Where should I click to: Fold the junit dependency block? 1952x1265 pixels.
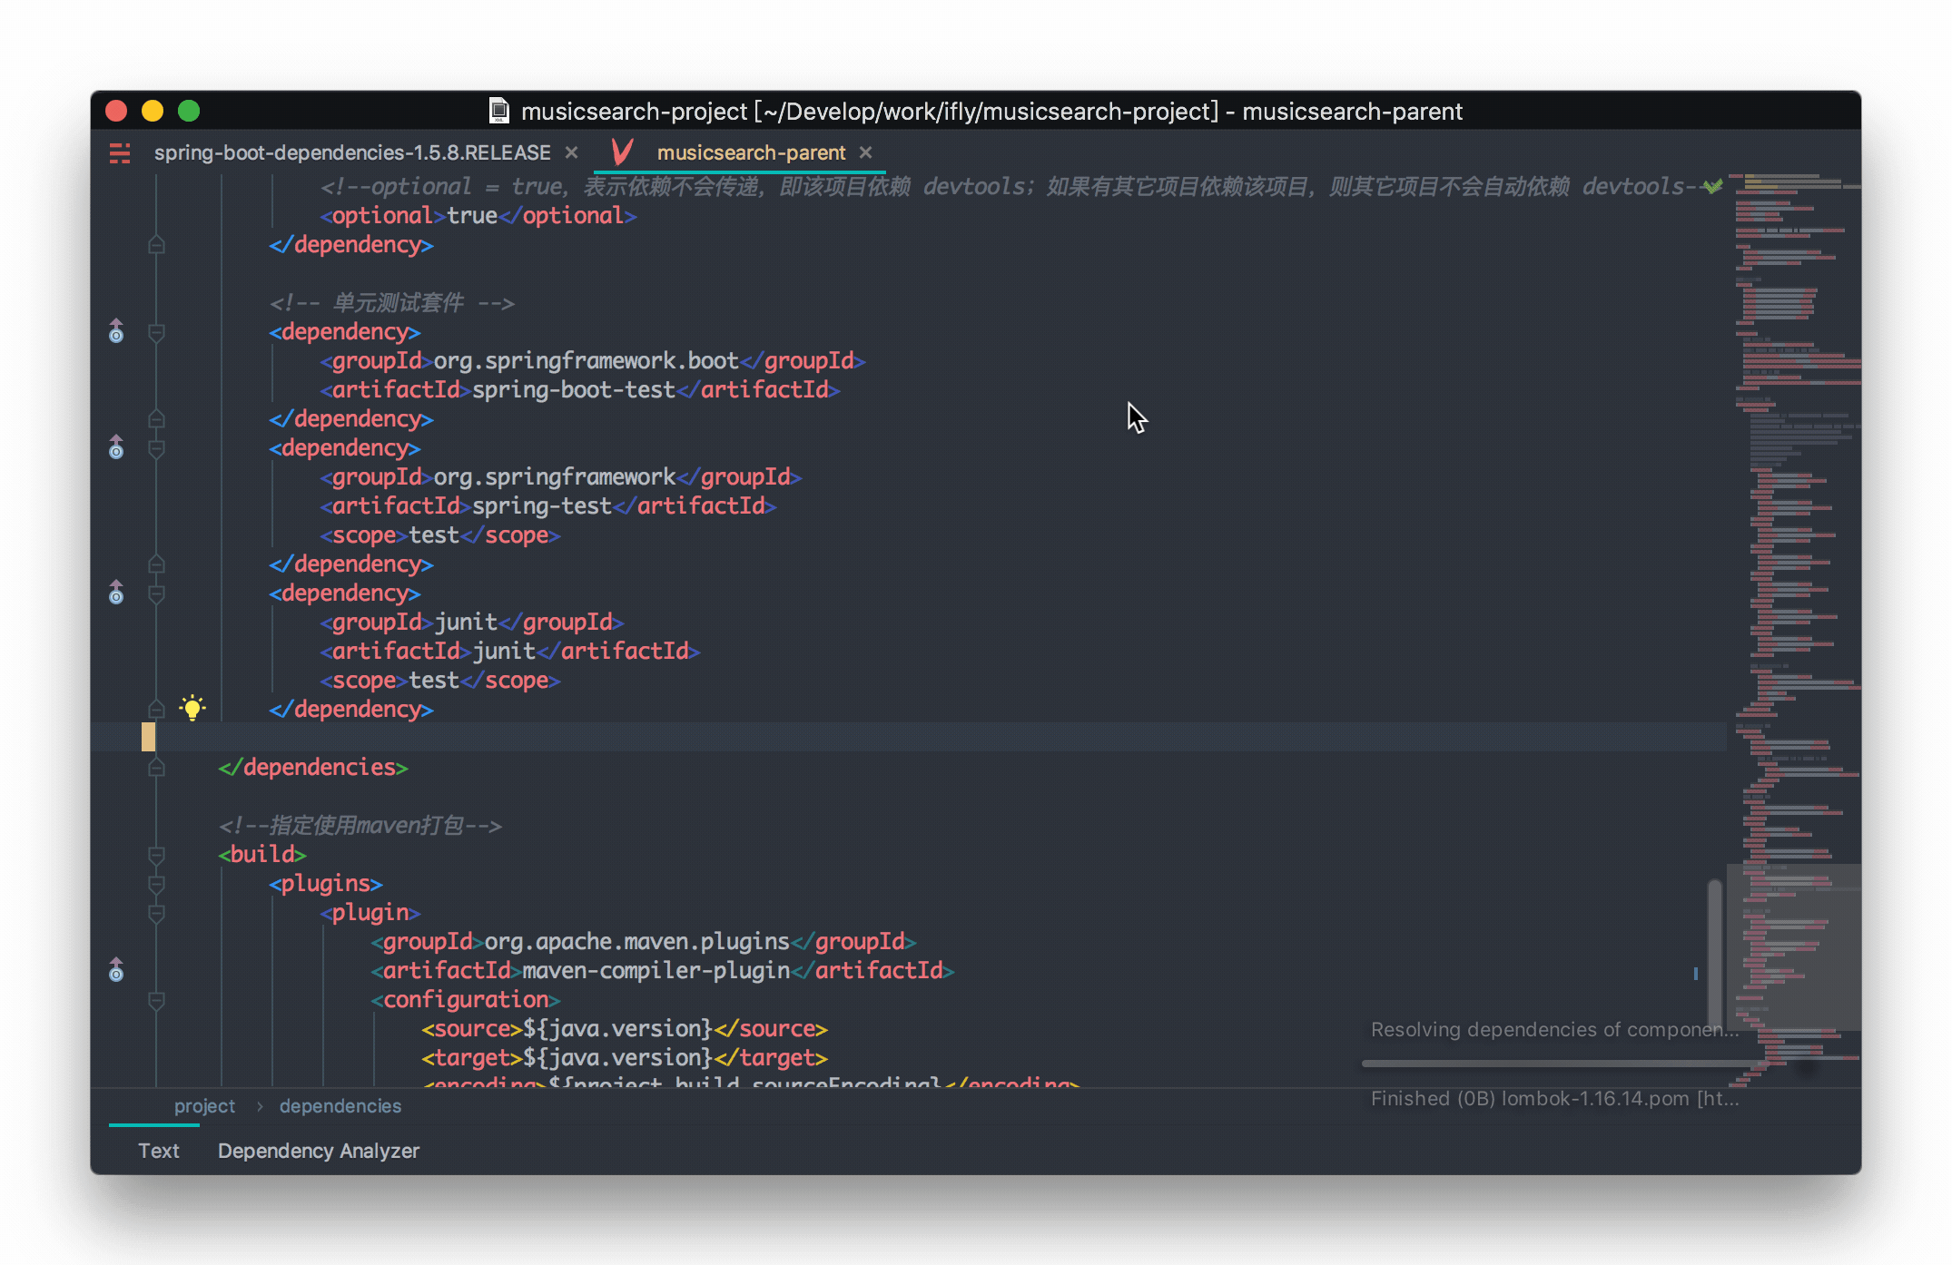156,594
